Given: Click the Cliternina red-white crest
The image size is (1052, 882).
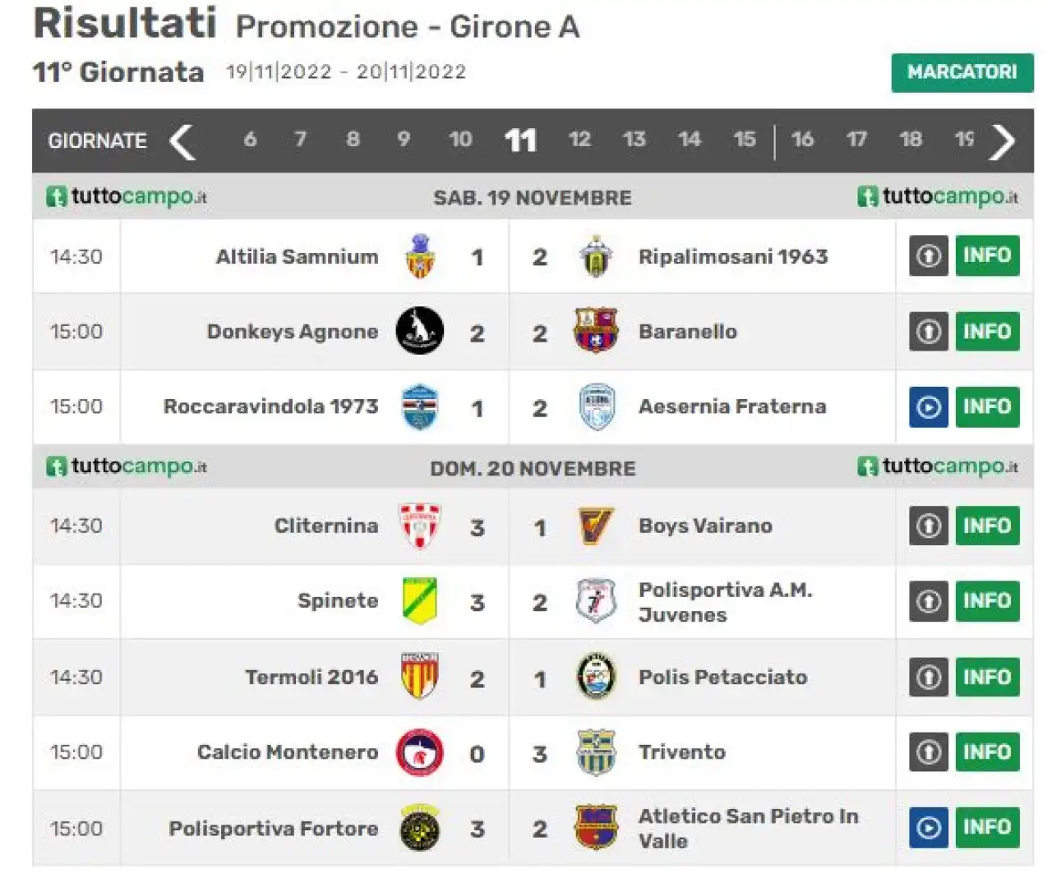Looking at the screenshot, I should (420, 526).
